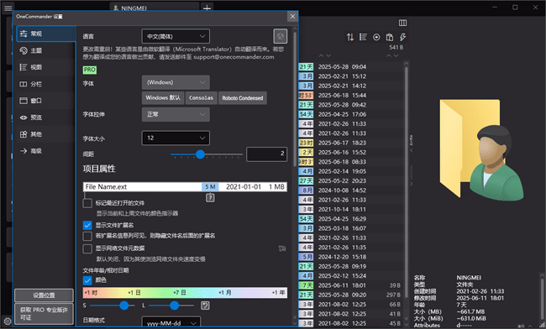This screenshot has height=329, width=546.
Task: Click down sort arrow above the age column
Action: pyautogui.click(x=328, y=55)
